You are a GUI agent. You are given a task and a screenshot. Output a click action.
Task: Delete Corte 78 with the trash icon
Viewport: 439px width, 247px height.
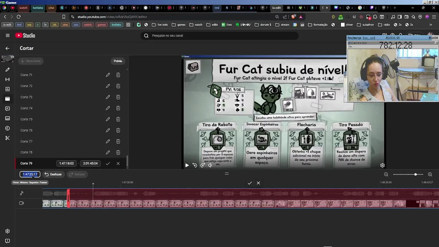coord(118,152)
